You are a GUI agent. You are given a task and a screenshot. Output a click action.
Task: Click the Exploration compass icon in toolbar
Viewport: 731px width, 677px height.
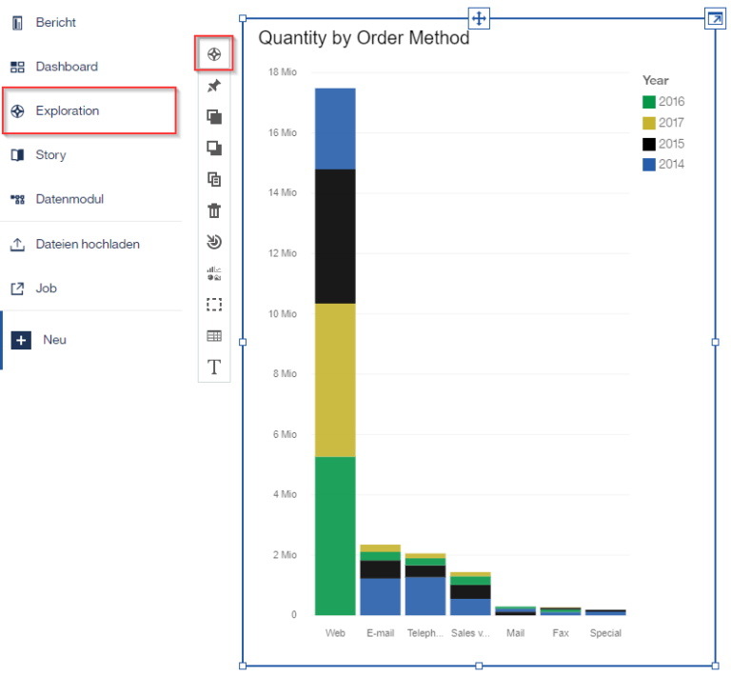click(214, 54)
